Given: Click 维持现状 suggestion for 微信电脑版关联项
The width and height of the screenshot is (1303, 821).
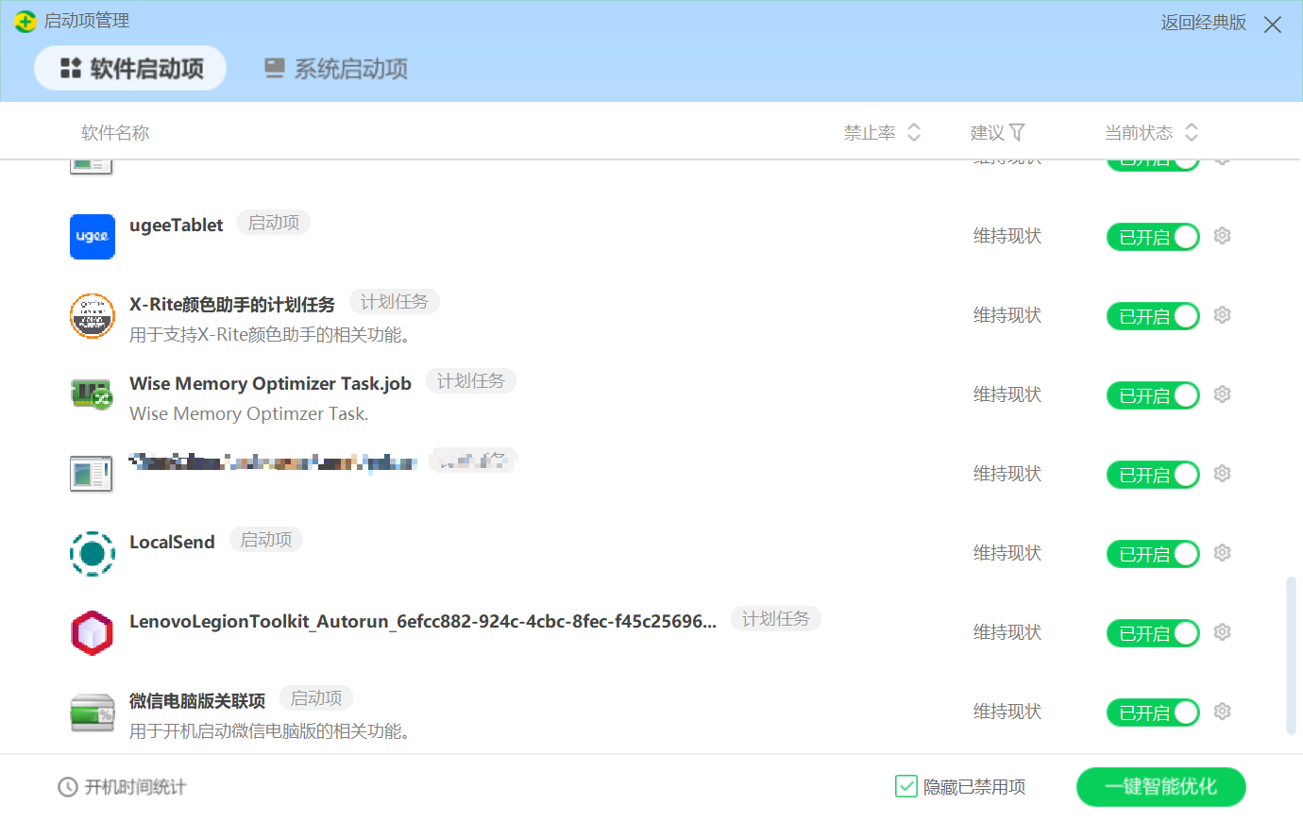Looking at the screenshot, I should 1007,712.
